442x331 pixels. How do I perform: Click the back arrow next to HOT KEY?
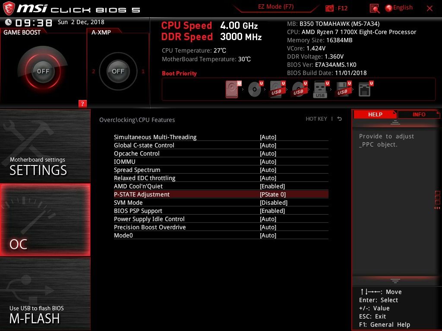pos(340,119)
